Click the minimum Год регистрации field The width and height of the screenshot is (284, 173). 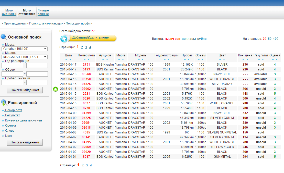coord(12,65)
